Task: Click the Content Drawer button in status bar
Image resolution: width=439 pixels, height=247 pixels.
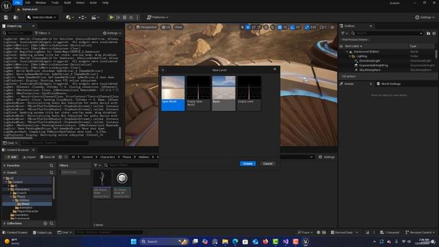Action: click(15, 233)
